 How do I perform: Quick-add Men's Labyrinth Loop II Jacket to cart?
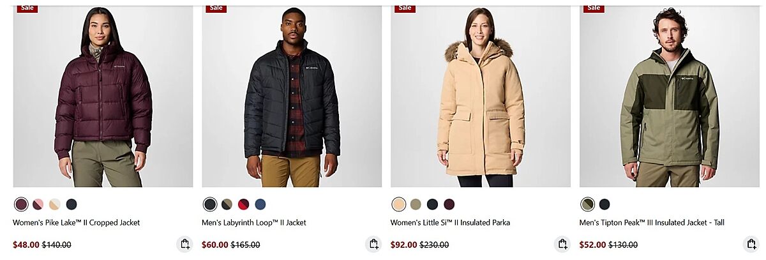[x=373, y=244]
